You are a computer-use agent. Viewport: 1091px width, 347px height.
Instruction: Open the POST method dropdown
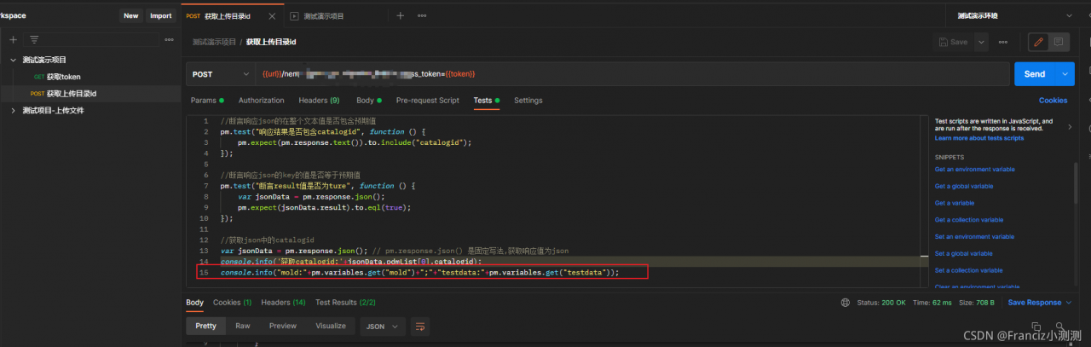(x=222, y=74)
